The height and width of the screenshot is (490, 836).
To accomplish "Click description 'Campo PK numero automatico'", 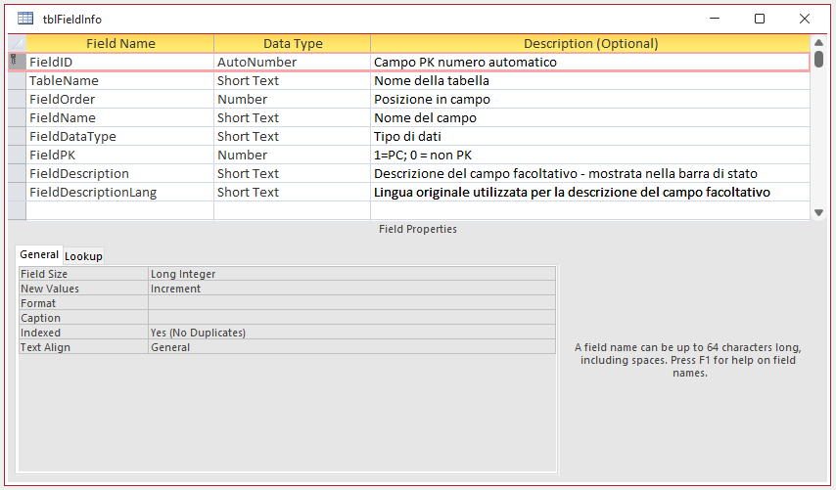I will pos(590,63).
